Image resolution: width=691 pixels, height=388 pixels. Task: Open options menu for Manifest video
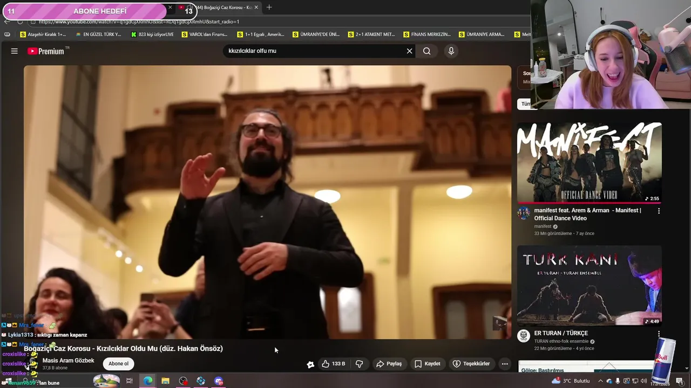(659, 211)
